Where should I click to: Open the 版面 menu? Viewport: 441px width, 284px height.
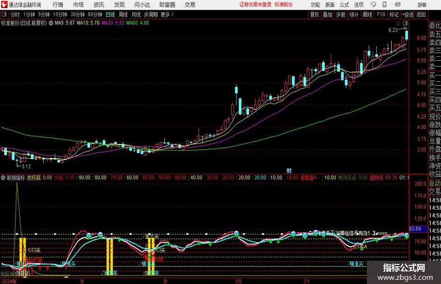(329, 5)
